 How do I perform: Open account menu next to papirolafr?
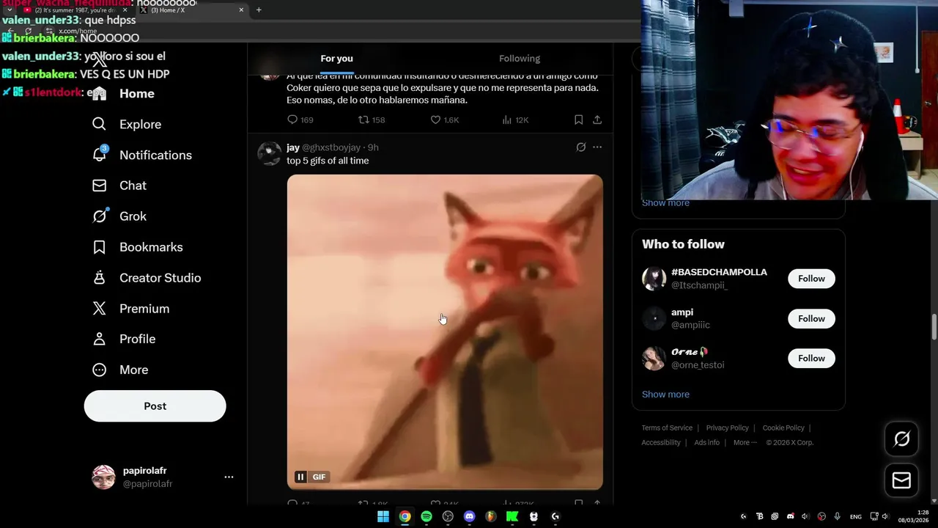[229, 477]
